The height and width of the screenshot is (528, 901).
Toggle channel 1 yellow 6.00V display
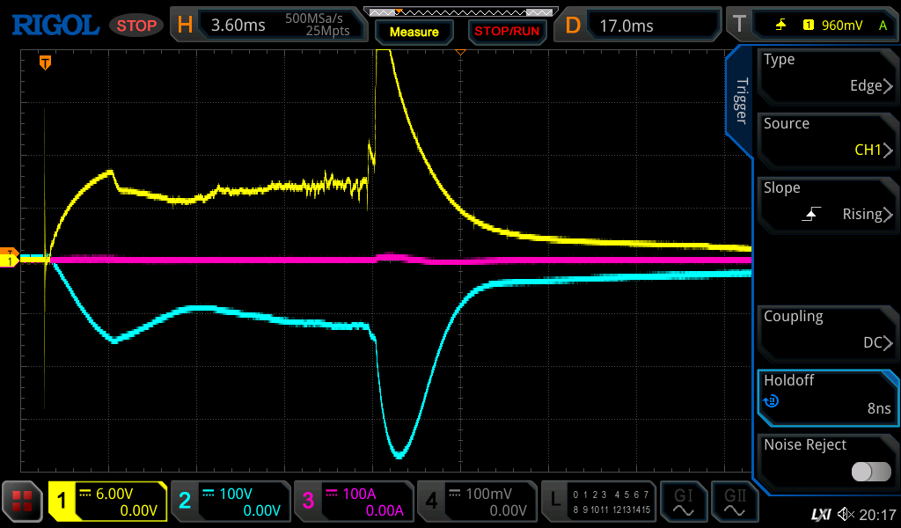click(x=108, y=502)
